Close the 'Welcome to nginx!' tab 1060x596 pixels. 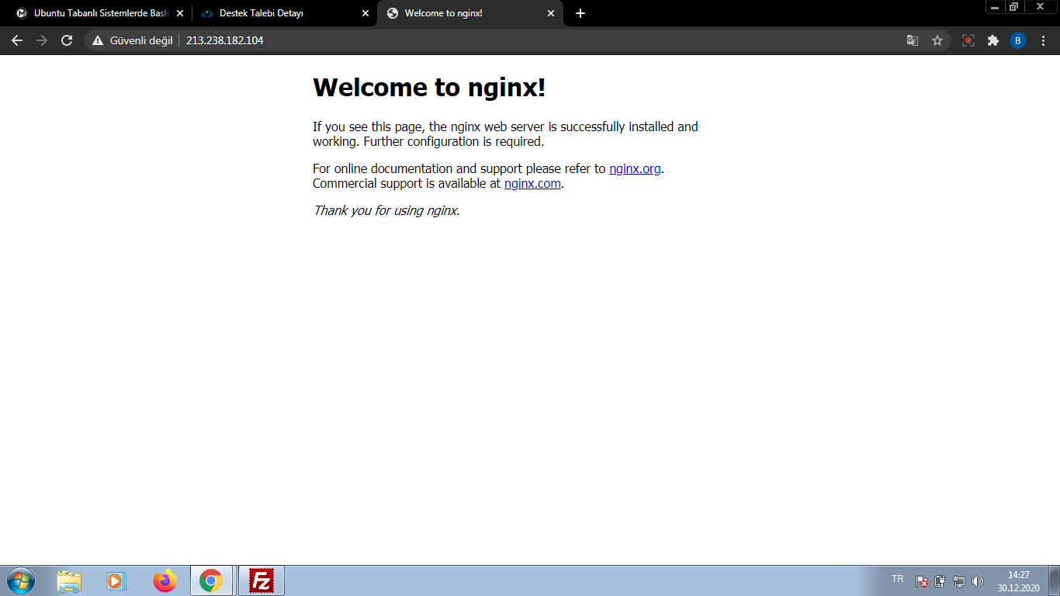tap(551, 13)
